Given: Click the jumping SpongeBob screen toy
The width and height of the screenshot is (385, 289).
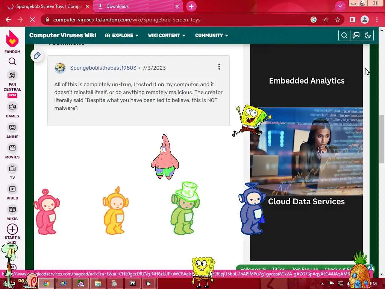Looking at the screenshot, I should click(252, 120).
